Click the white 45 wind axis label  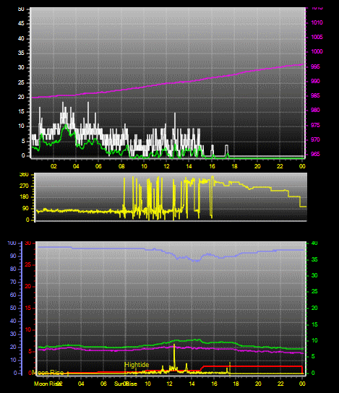[x=21, y=24]
